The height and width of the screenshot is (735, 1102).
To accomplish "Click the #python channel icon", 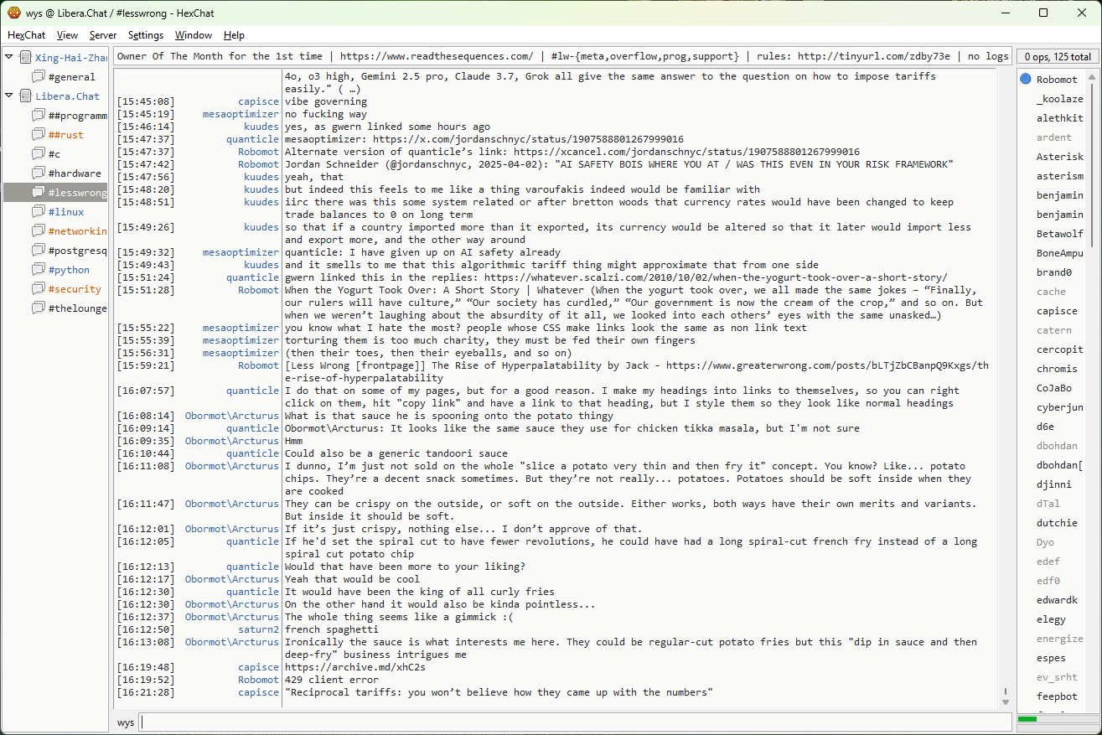I will click(x=39, y=270).
